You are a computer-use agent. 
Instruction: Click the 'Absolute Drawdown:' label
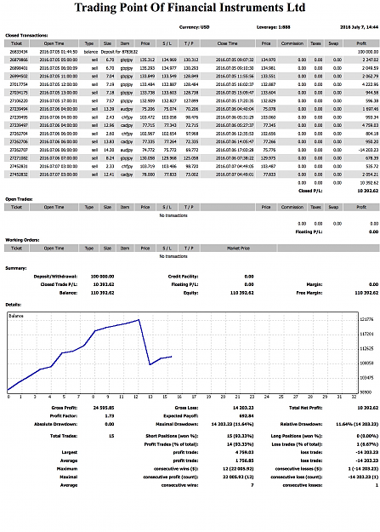[56, 424]
